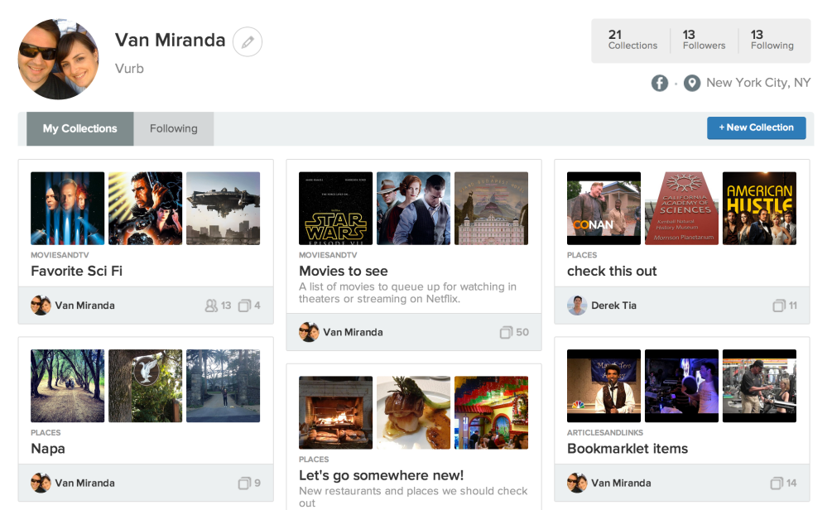Select the My Collections tab
Viewport: 832px width, 510px height.
(x=80, y=128)
